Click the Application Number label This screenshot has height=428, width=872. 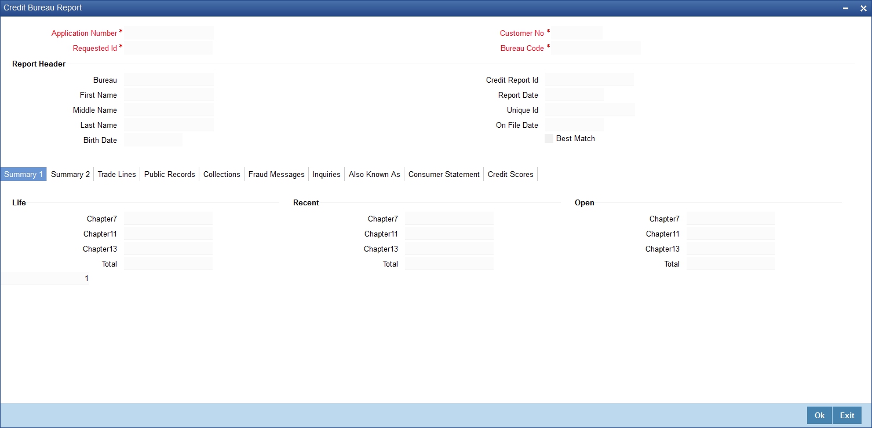[84, 34]
